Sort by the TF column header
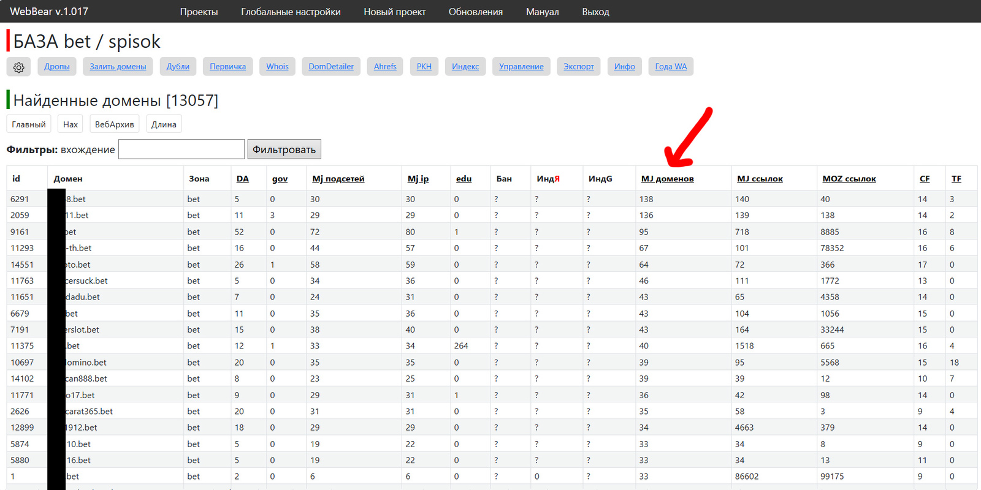The height and width of the screenshot is (490, 981). (x=956, y=179)
